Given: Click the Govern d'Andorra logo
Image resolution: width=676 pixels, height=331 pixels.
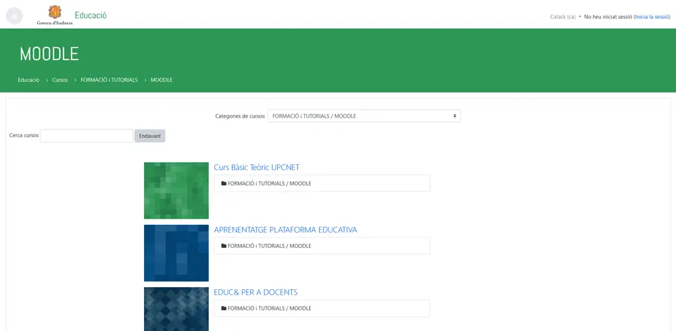Looking at the screenshot, I should [55, 15].
